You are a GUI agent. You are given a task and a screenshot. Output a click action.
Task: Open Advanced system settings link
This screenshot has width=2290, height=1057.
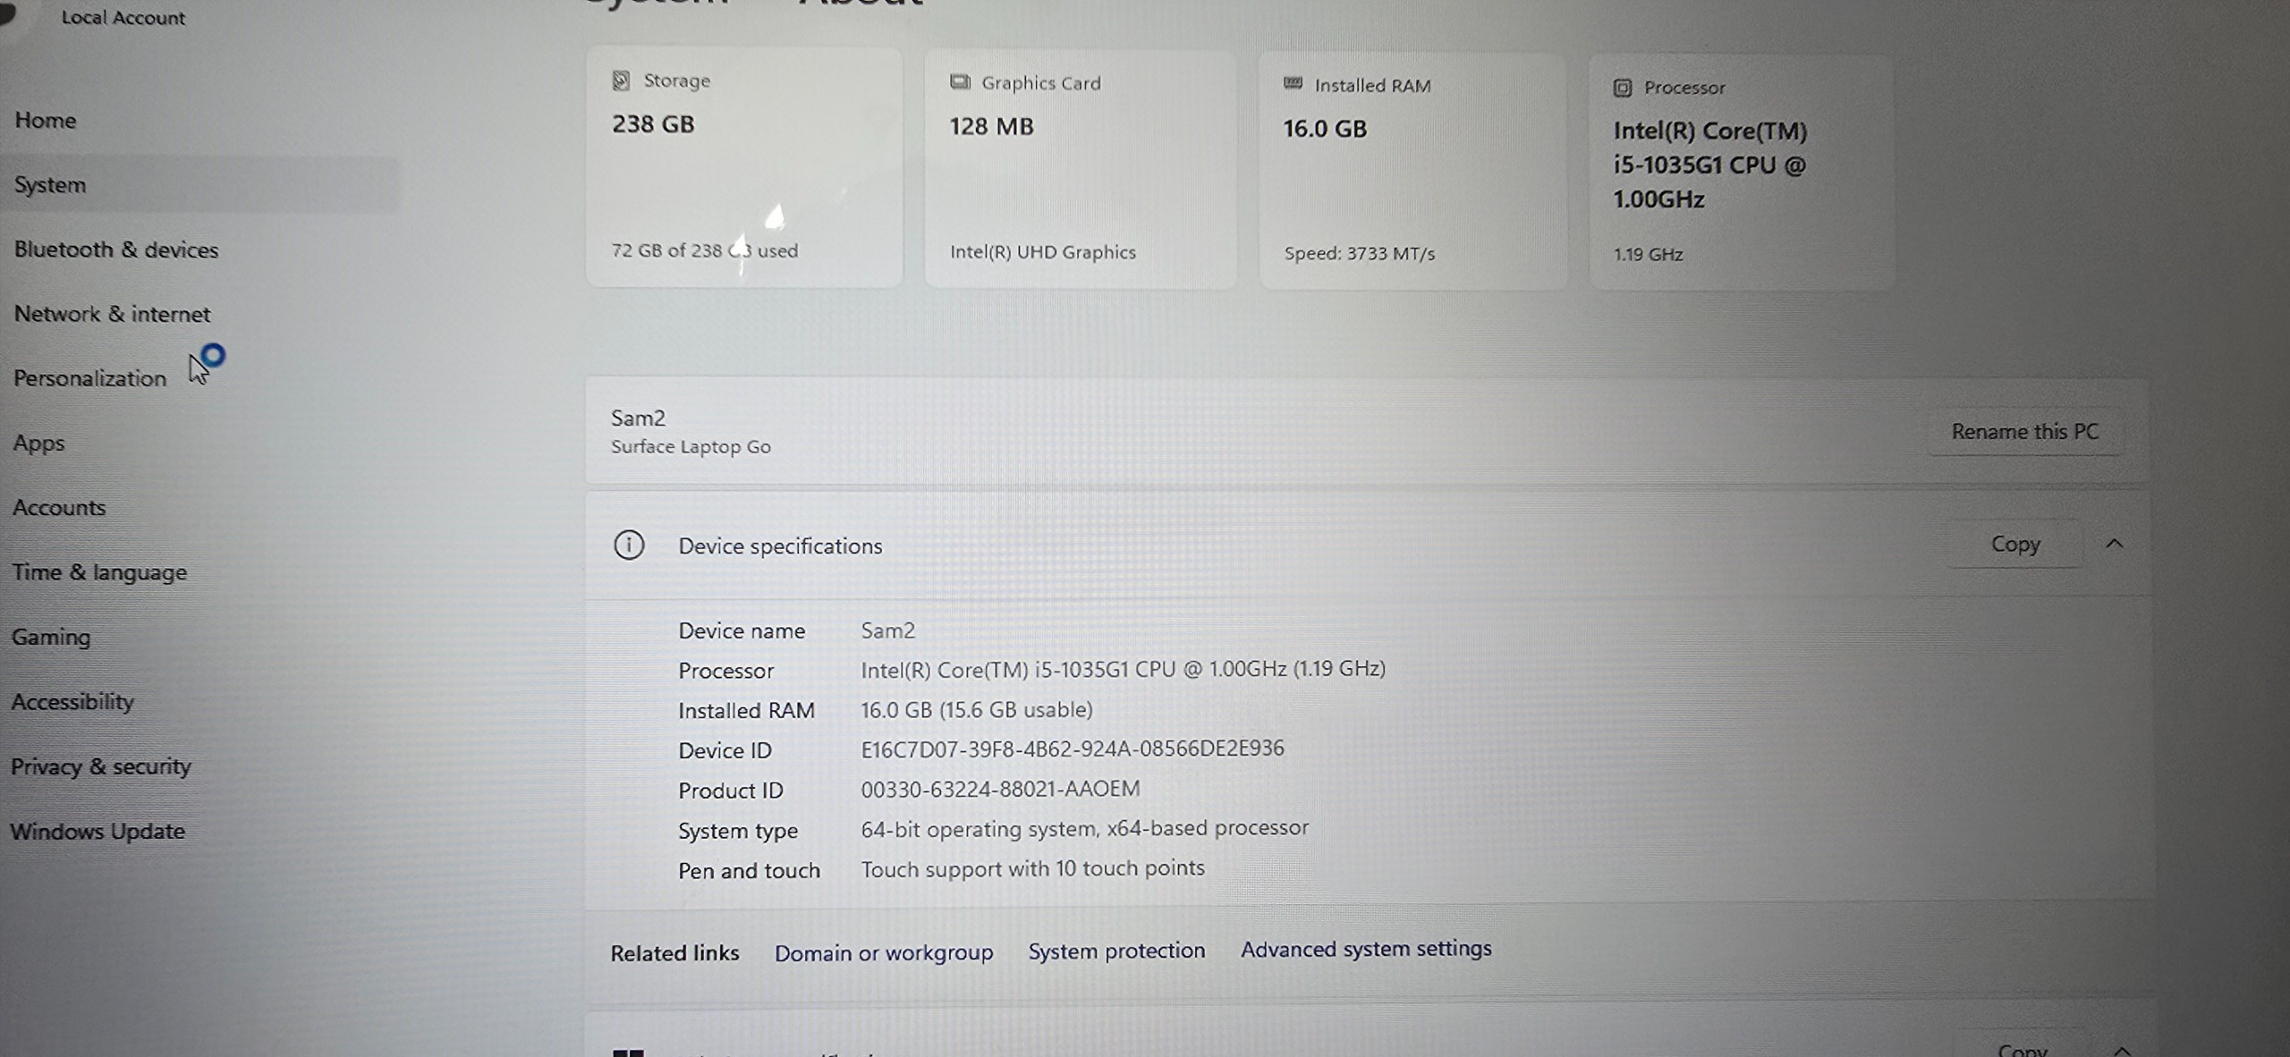pos(1365,949)
